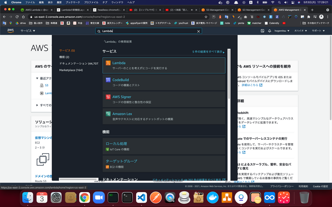Viewport: 332px width, 207px height.
Task: Open the AWS Signer service result
Action: 164,99
